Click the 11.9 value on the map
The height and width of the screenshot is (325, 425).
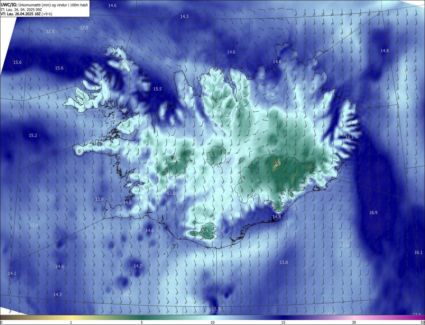(34, 225)
